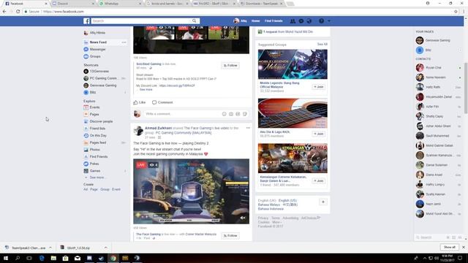Expand See more in the post description

(146, 89)
